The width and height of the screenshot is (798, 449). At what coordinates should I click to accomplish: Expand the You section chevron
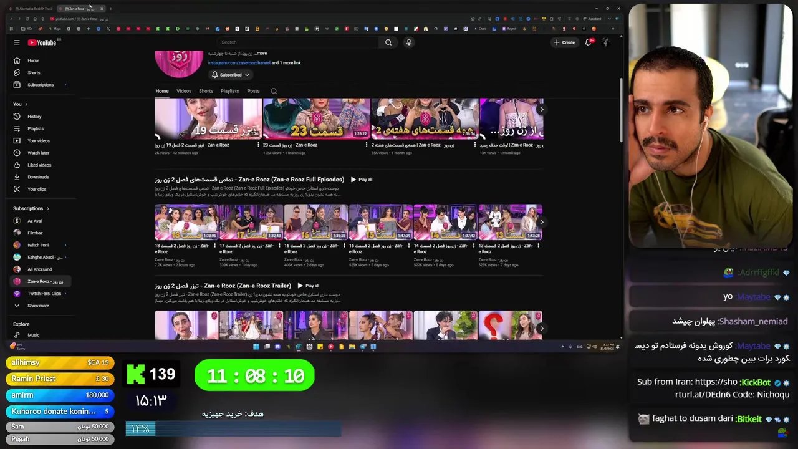[x=26, y=104]
